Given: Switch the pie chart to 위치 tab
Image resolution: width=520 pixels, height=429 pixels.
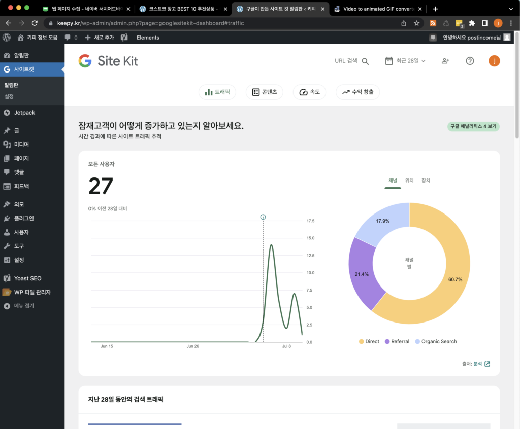Looking at the screenshot, I should tap(409, 181).
